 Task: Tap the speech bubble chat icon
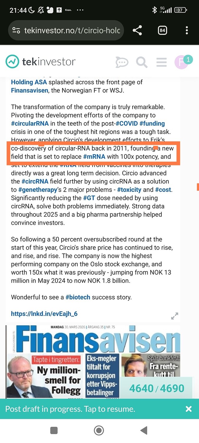tap(122, 62)
